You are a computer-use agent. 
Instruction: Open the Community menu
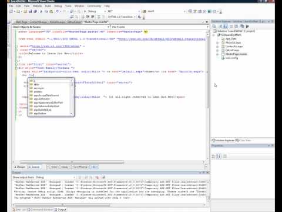(94, 6)
